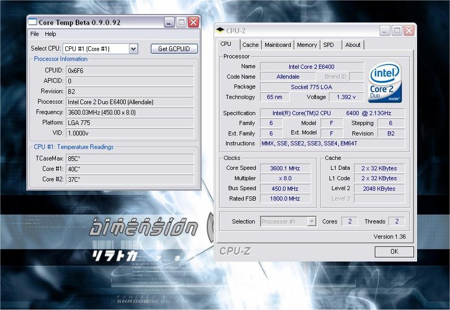Click the Name field Intel Core 2 E6400
The image size is (450, 310).
point(312,67)
